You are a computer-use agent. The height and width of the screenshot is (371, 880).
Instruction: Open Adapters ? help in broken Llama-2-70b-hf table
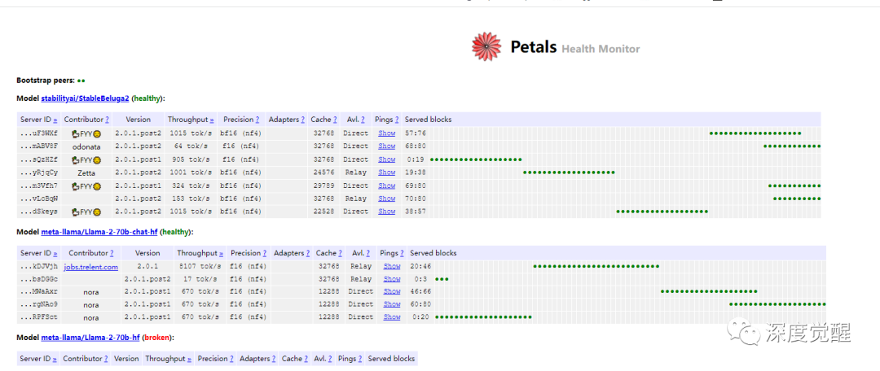(273, 359)
